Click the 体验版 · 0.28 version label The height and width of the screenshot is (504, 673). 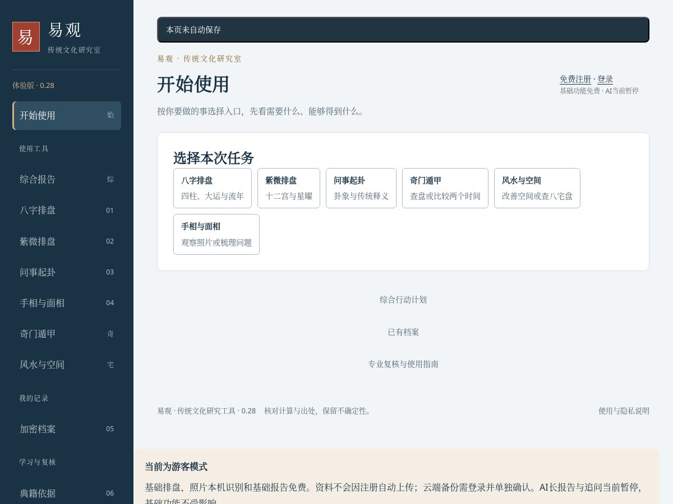(x=33, y=85)
